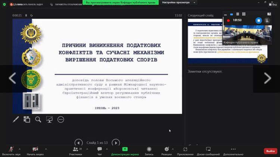Viewport: 280px width, 157px height.
Task: Open more slideshow options ellipsis
Action: click(61, 119)
